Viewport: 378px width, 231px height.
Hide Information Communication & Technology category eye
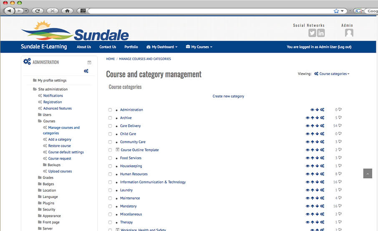307,182
